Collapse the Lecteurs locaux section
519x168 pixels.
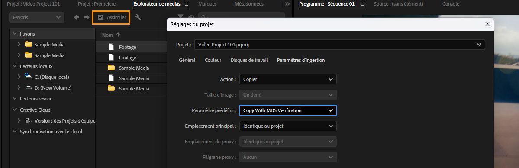[15, 66]
